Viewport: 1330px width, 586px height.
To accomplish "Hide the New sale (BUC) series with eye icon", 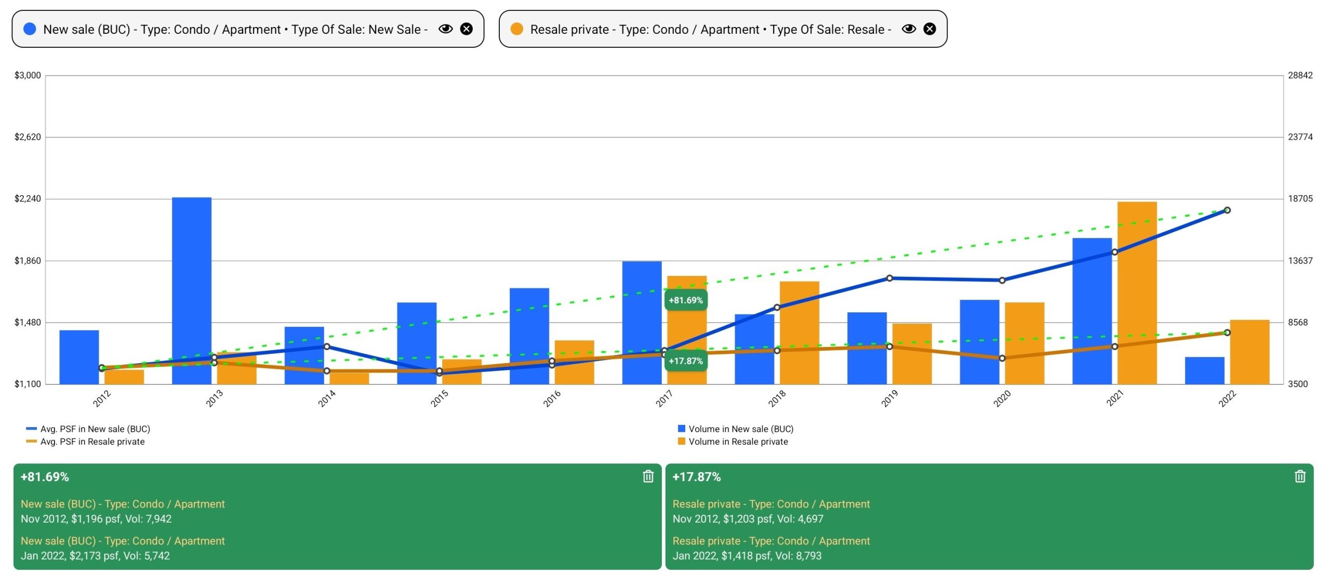I will [445, 29].
